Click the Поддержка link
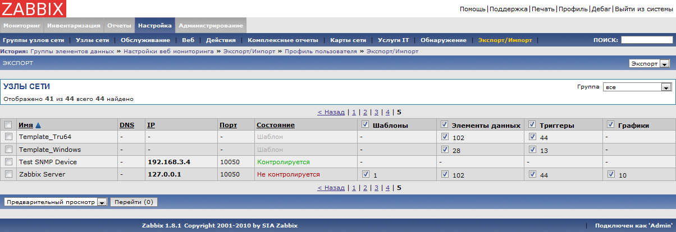This screenshot has height=232, width=676. [508, 9]
